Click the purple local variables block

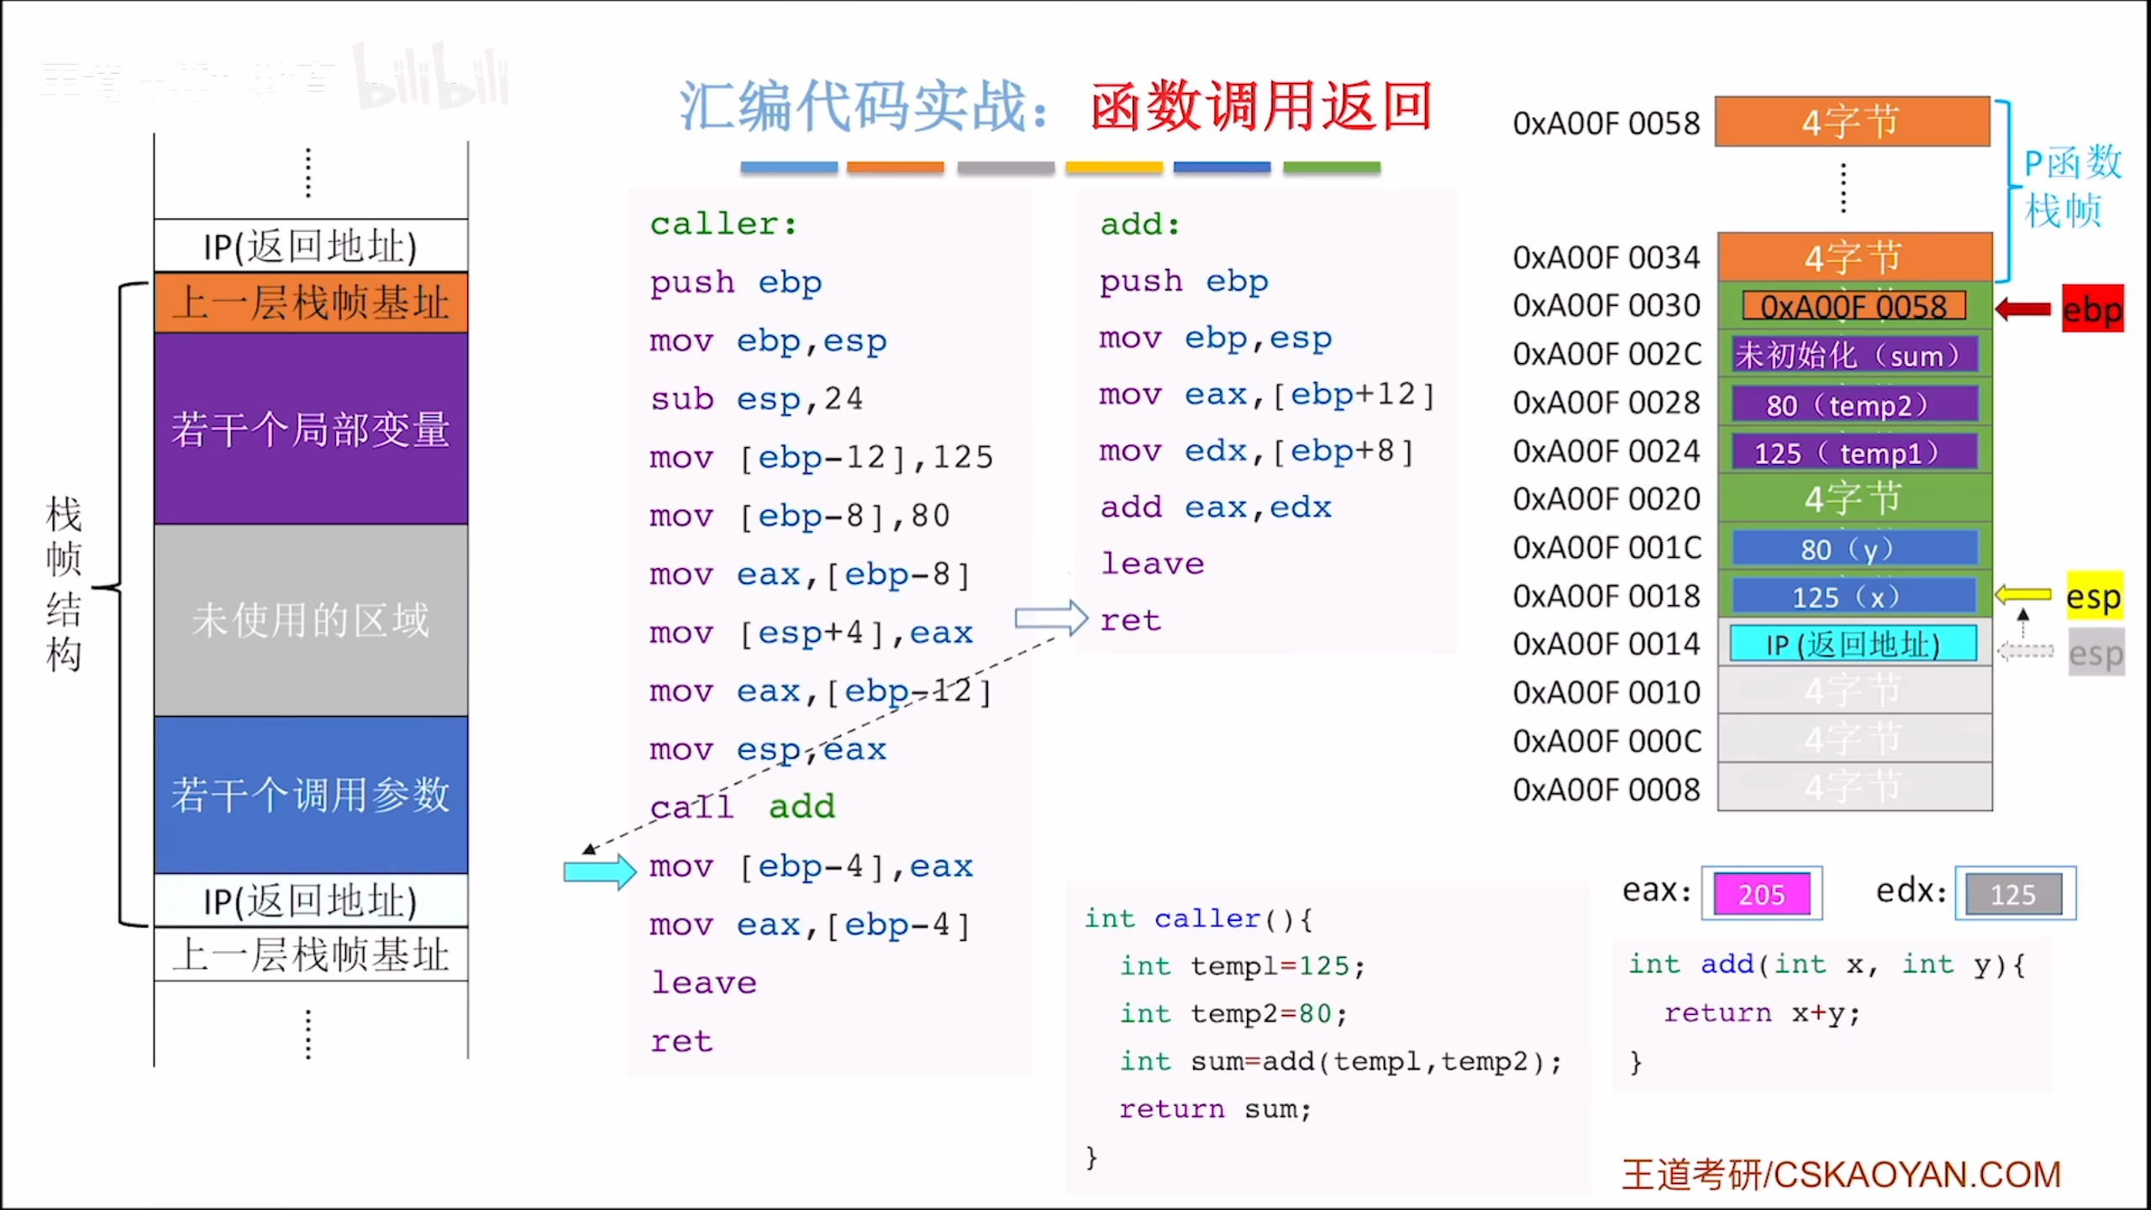coord(311,429)
